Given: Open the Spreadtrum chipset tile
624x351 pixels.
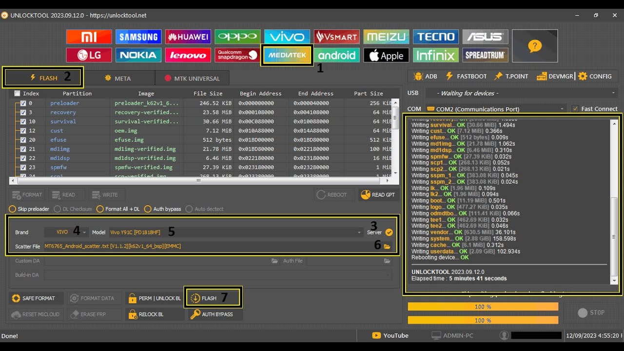Looking at the screenshot, I should point(486,55).
